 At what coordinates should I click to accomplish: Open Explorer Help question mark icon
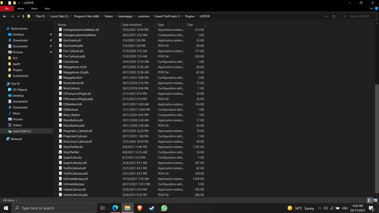(376, 8)
